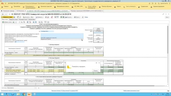Click the notifications bell icon in title bar

pos(150,3)
